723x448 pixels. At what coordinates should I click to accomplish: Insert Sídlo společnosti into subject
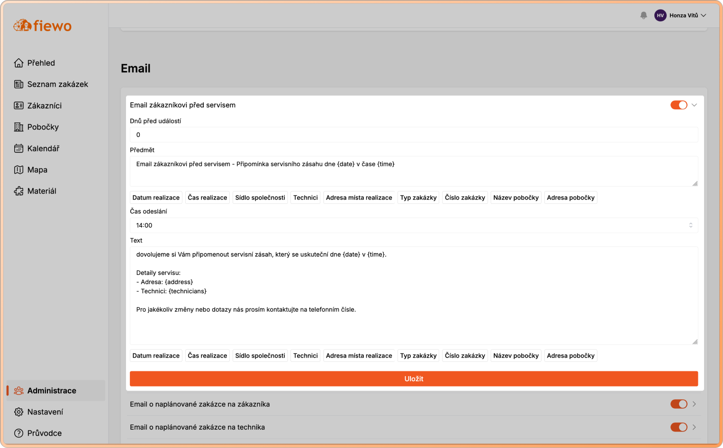(260, 198)
